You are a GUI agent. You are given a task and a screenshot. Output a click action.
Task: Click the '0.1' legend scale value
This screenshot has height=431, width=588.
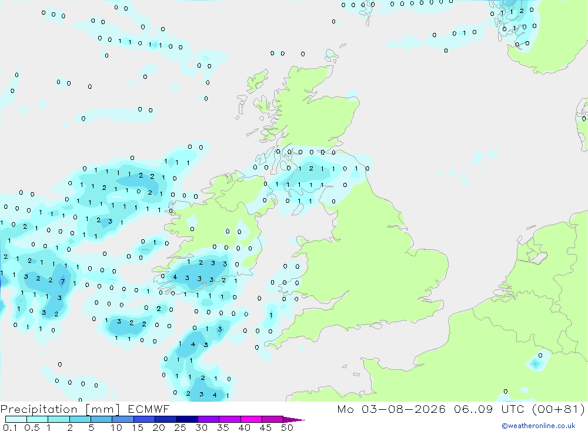point(10,427)
